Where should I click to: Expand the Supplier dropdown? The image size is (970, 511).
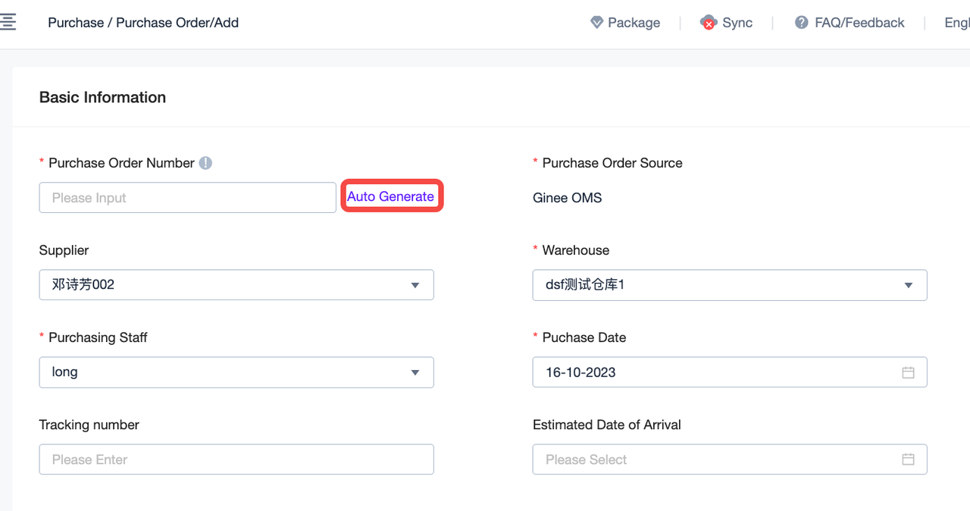pyautogui.click(x=415, y=284)
